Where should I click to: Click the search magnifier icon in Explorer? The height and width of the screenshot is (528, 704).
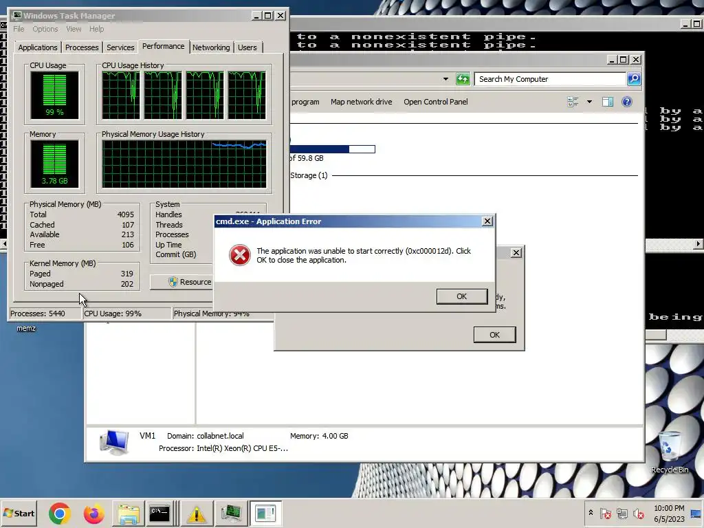pyautogui.click(x=633, y=79)
